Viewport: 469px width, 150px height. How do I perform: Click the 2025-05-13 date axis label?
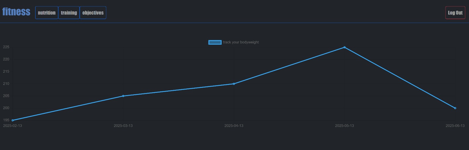344,126
